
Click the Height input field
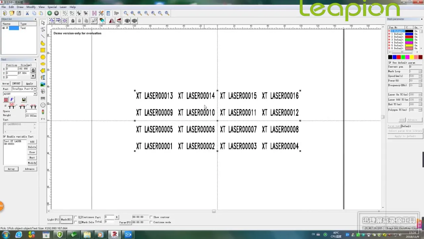point(31,116)
